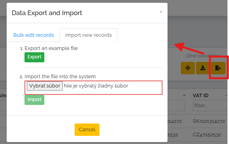Click the green Import button
This screenshot has width=229, height=144.
[34, 100]
